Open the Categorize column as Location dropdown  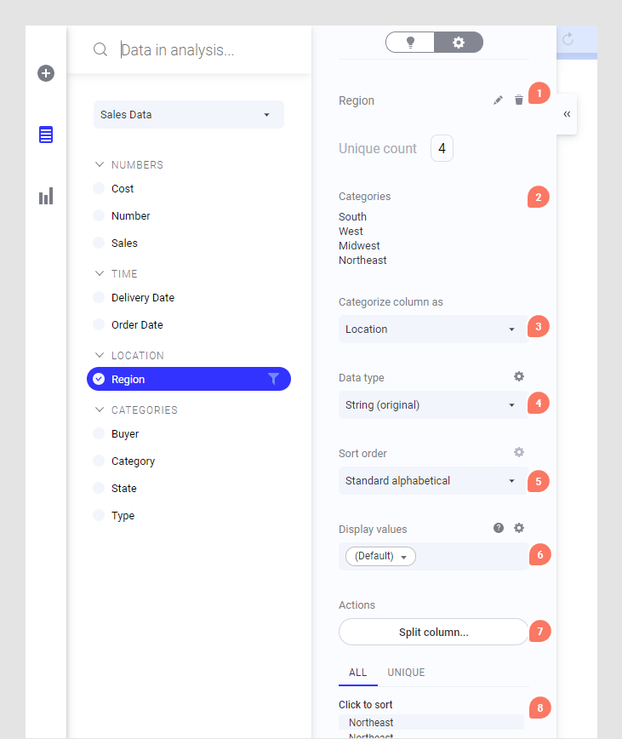point(432,329)
